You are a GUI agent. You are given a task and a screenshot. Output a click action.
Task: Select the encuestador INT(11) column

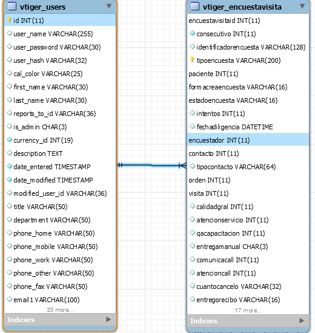click(x=248, y=140)
